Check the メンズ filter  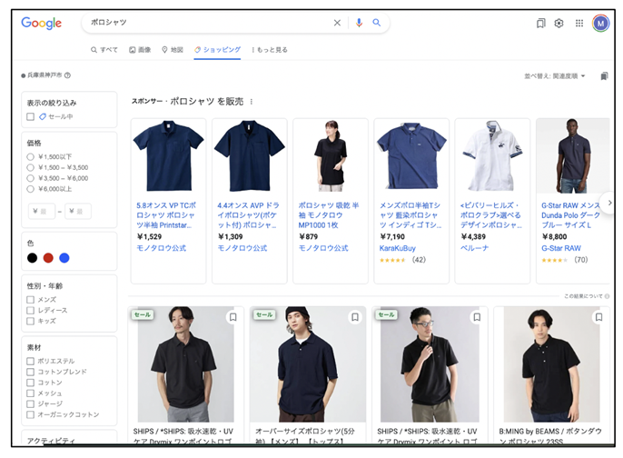pos(30,299)
